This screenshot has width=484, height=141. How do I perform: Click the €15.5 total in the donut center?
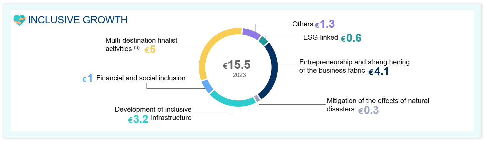pos(237,65)
